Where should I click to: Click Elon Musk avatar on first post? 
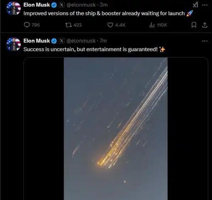coord(14,8)
